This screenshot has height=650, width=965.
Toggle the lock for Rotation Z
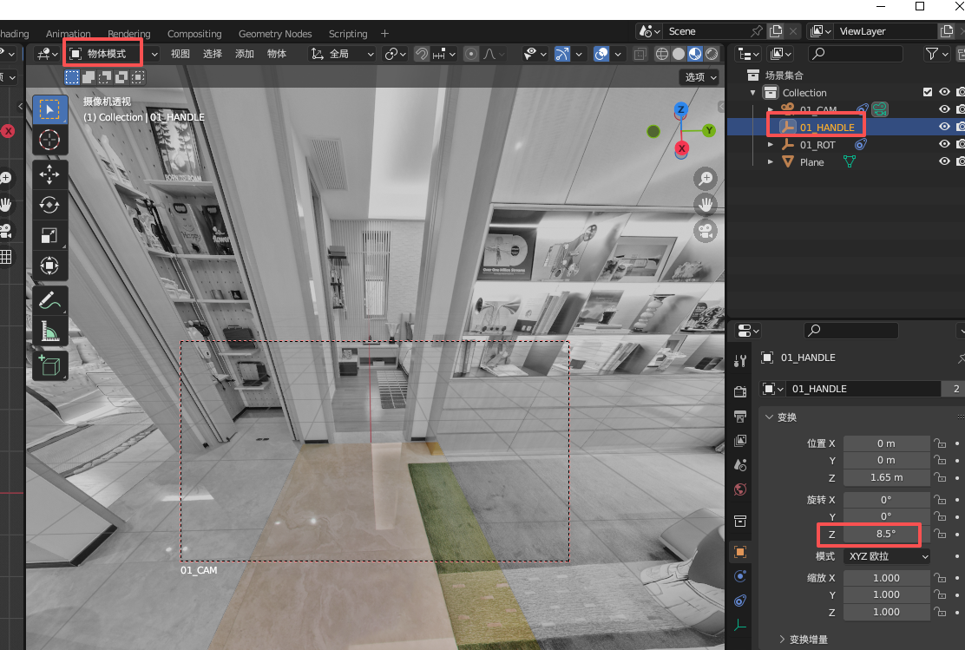pyautogui.click(x=939, y=534)
